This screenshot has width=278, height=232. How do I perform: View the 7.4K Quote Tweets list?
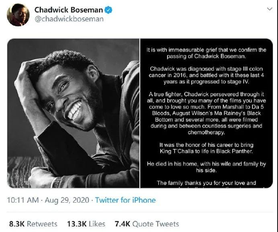click(147, 224)
